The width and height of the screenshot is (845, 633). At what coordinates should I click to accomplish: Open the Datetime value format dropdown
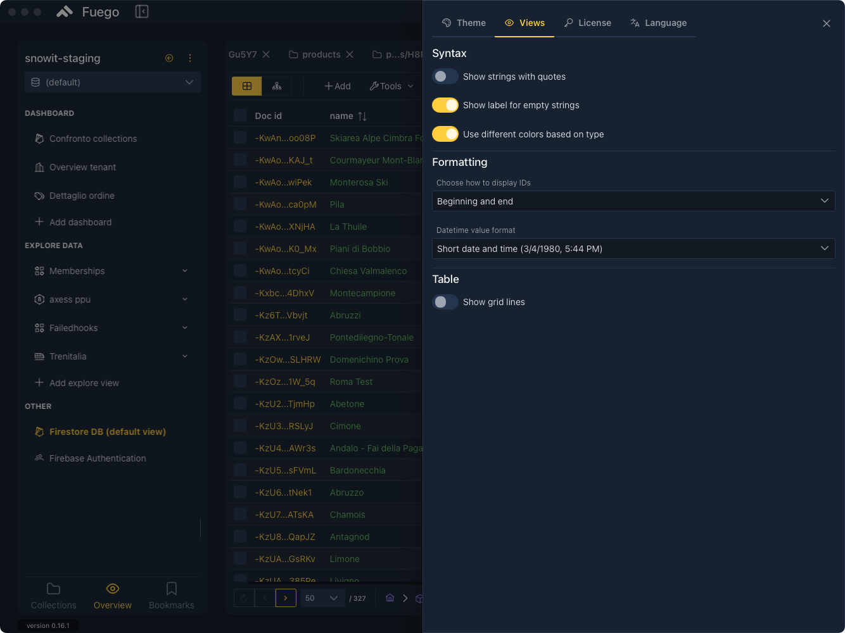tap(633, 249)
